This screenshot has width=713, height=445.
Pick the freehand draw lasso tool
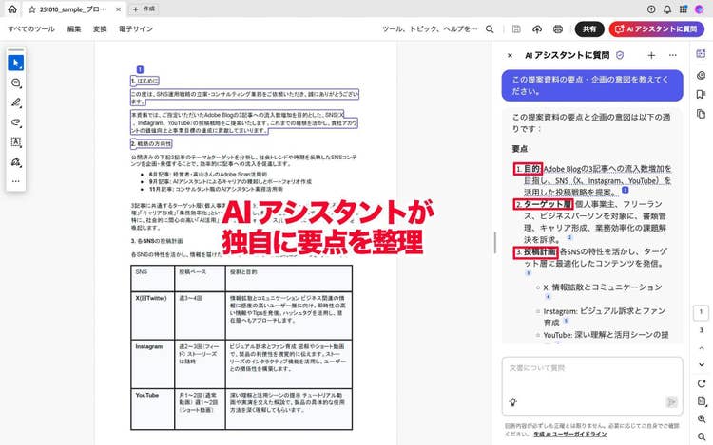pyautogui.click(x=15, y=122)
